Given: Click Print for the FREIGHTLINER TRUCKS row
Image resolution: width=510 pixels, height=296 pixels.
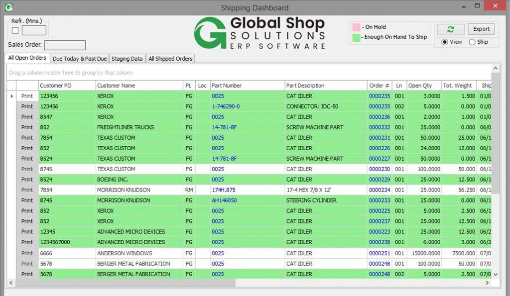Looking at the screenshot, I should tap(27, 127).
